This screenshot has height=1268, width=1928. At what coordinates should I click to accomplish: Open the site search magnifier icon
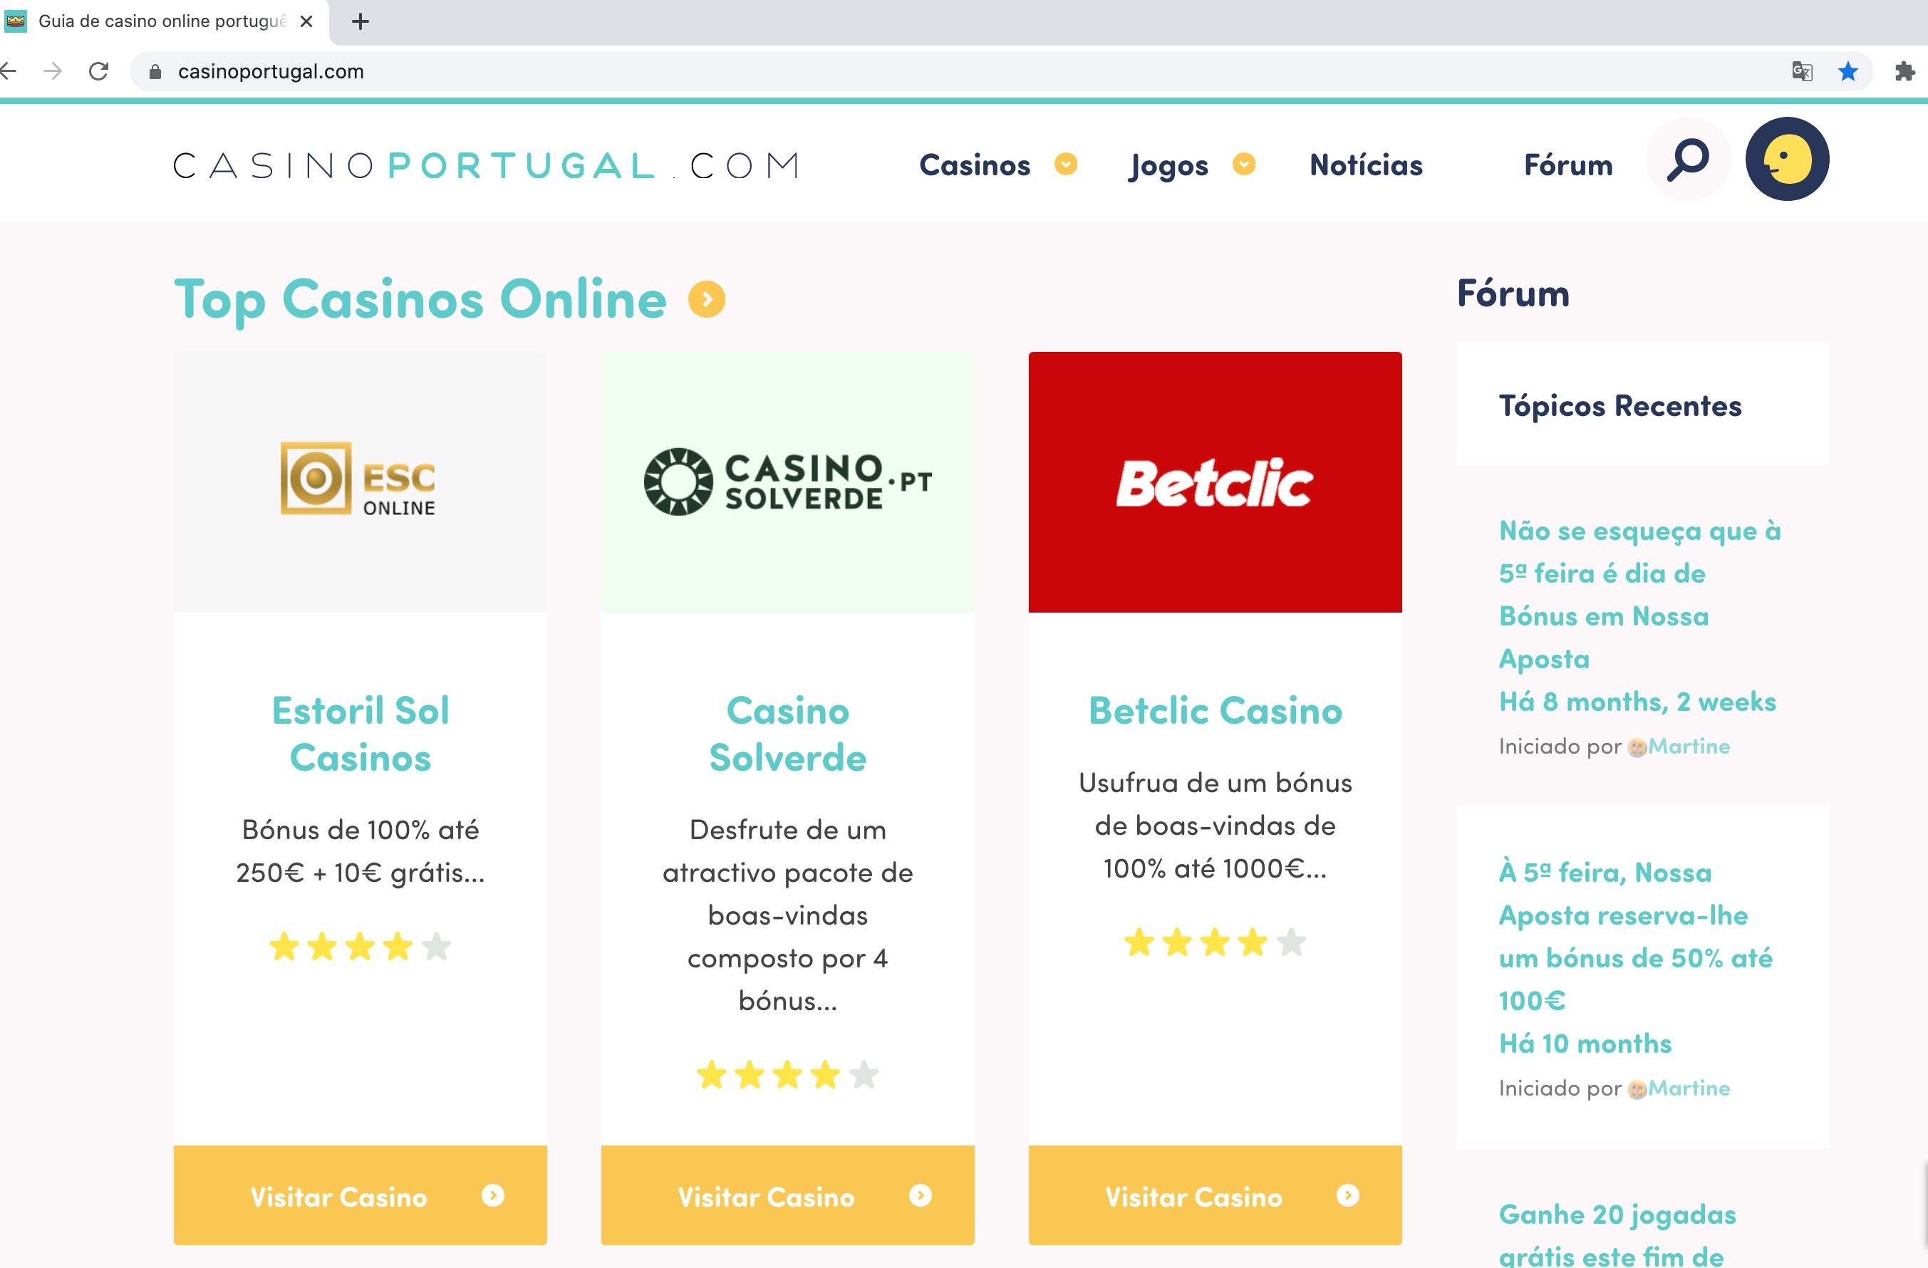coord(1688,160)
